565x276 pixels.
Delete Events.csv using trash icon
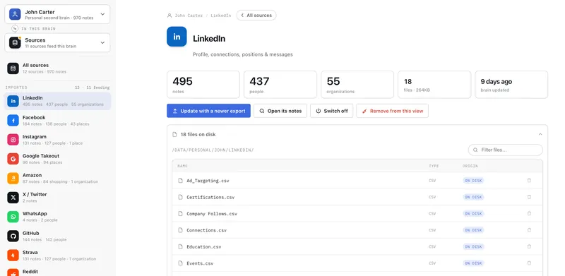(x=529, y=263)
